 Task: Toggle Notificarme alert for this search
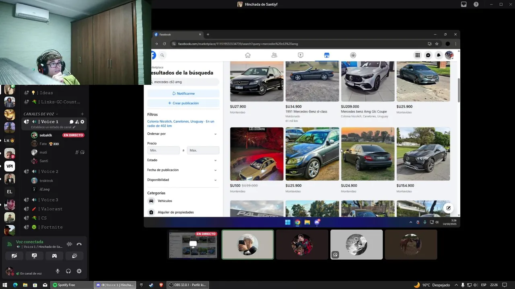pos(183,93)
